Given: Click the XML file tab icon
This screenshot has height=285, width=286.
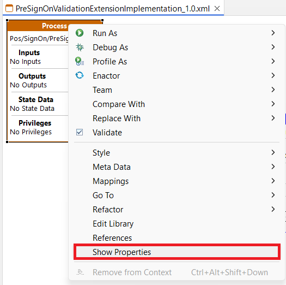Looking at the screenshot, I should point(9,8).
